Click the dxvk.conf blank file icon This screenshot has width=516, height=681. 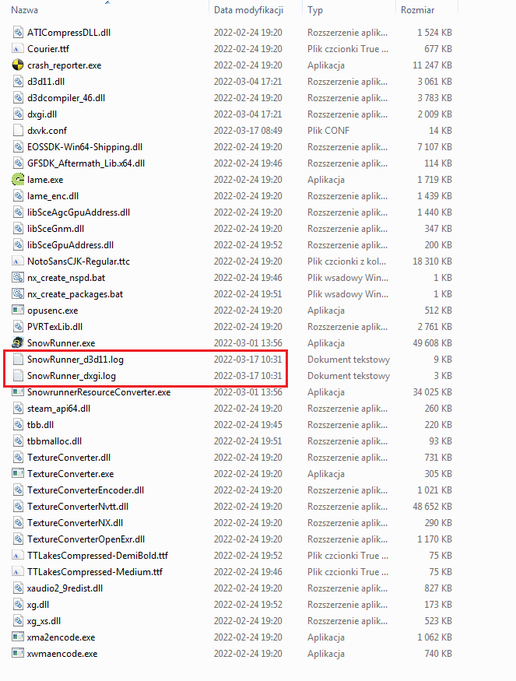click(18, 130)
